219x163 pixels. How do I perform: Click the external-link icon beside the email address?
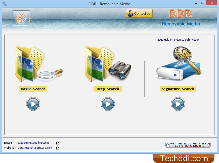[57, 143]
